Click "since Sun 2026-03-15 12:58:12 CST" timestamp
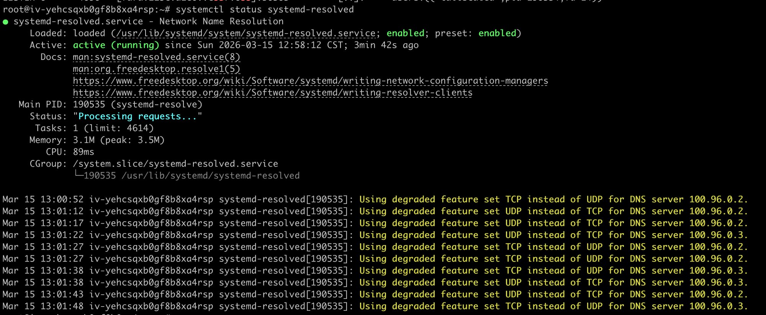766x315 pixels. pyautogui.click(x=256, y=45)
